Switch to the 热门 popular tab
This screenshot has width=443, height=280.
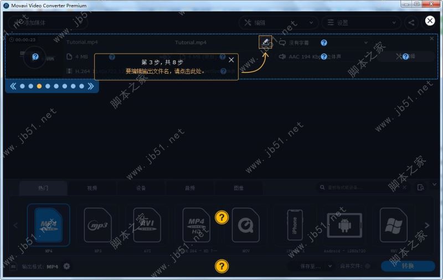click(43, 188)
